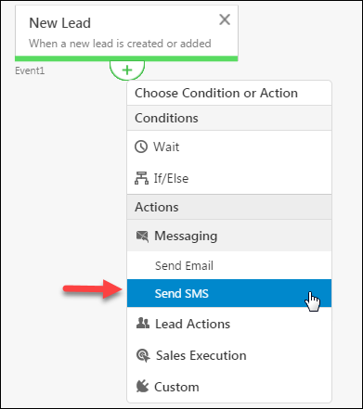Click the people icon beside Lead Actions
This screenshot has height=409, width=363.
tap(143, 324)
